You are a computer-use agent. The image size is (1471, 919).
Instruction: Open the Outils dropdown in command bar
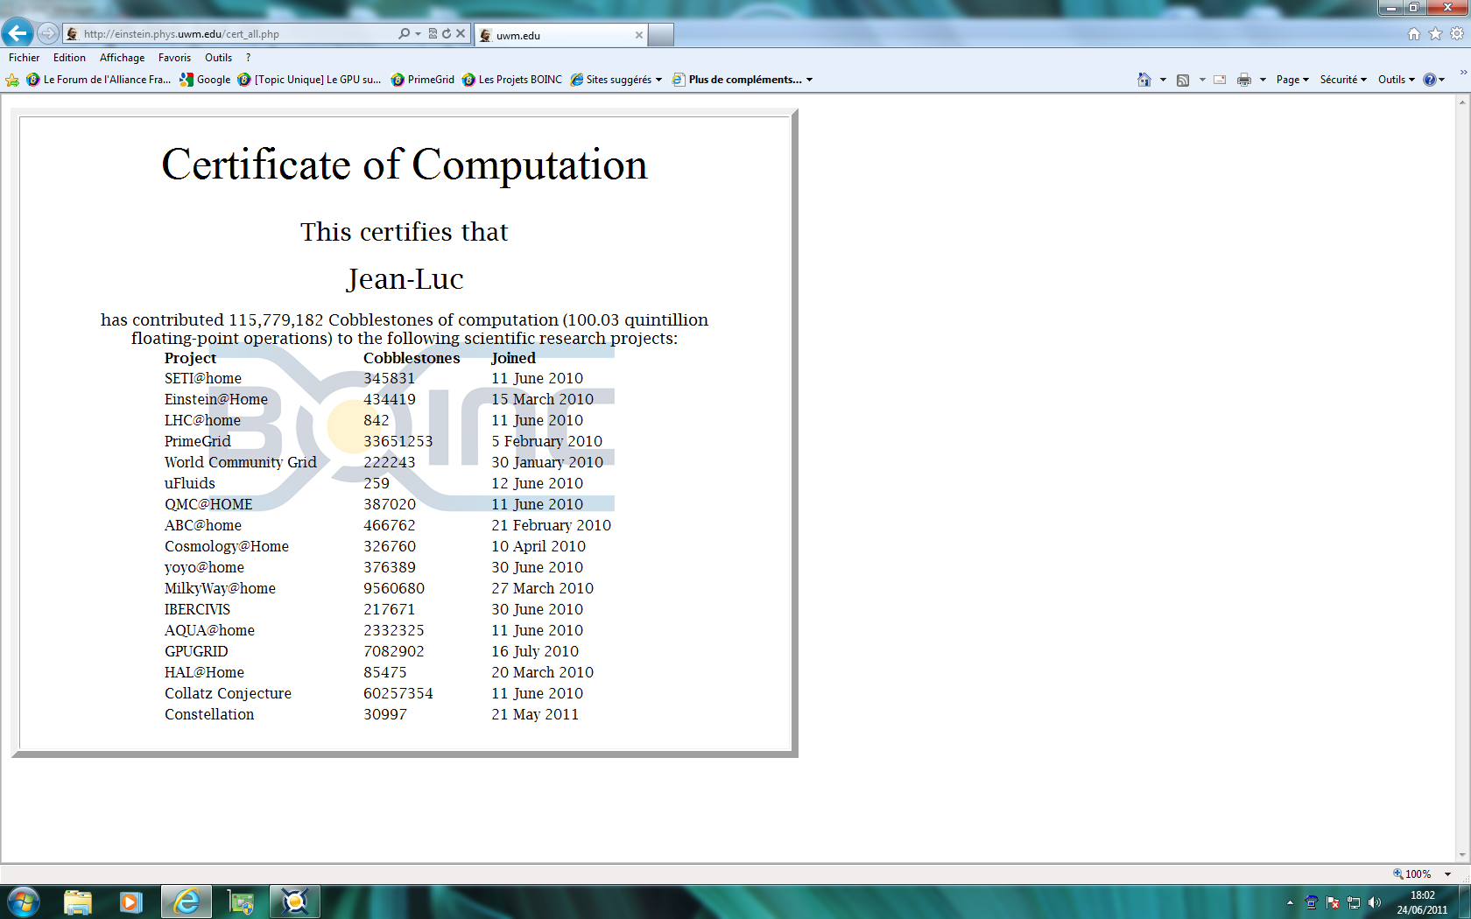click(x=1397, y=80)
